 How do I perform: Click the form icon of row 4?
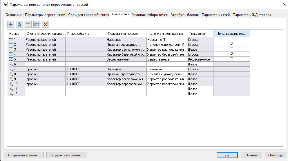coord(11,54)
